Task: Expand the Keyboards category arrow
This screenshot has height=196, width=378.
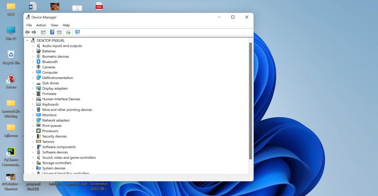Action: pos(33,104)
